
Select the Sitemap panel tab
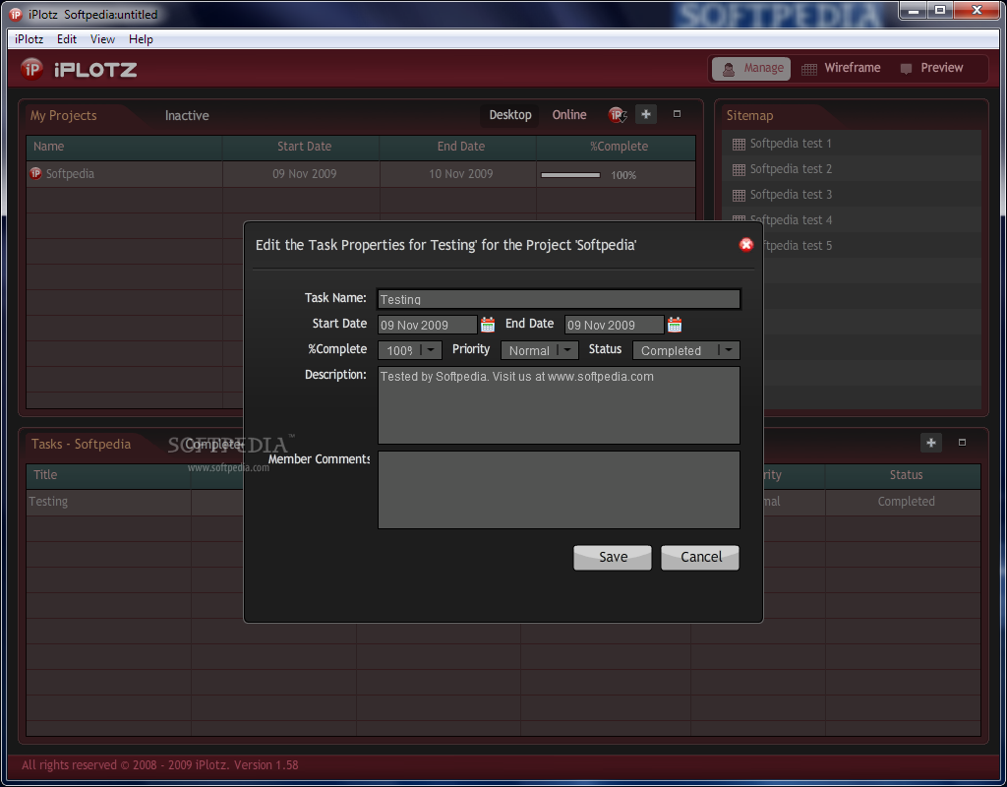(749, 116)
